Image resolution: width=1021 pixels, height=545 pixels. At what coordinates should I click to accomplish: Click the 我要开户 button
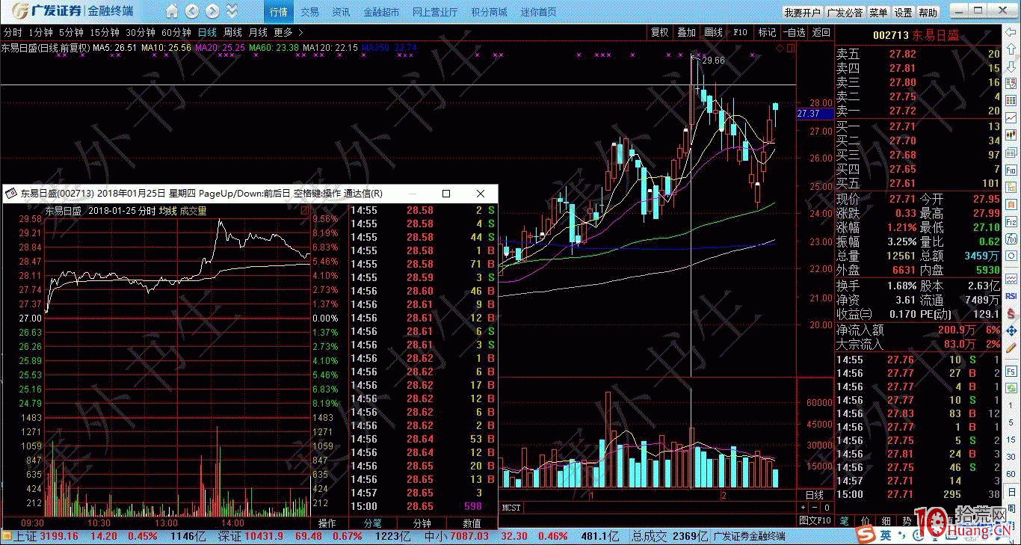click(803, 13)
